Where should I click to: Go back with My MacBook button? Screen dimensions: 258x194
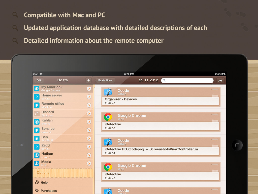click(105, 80)
